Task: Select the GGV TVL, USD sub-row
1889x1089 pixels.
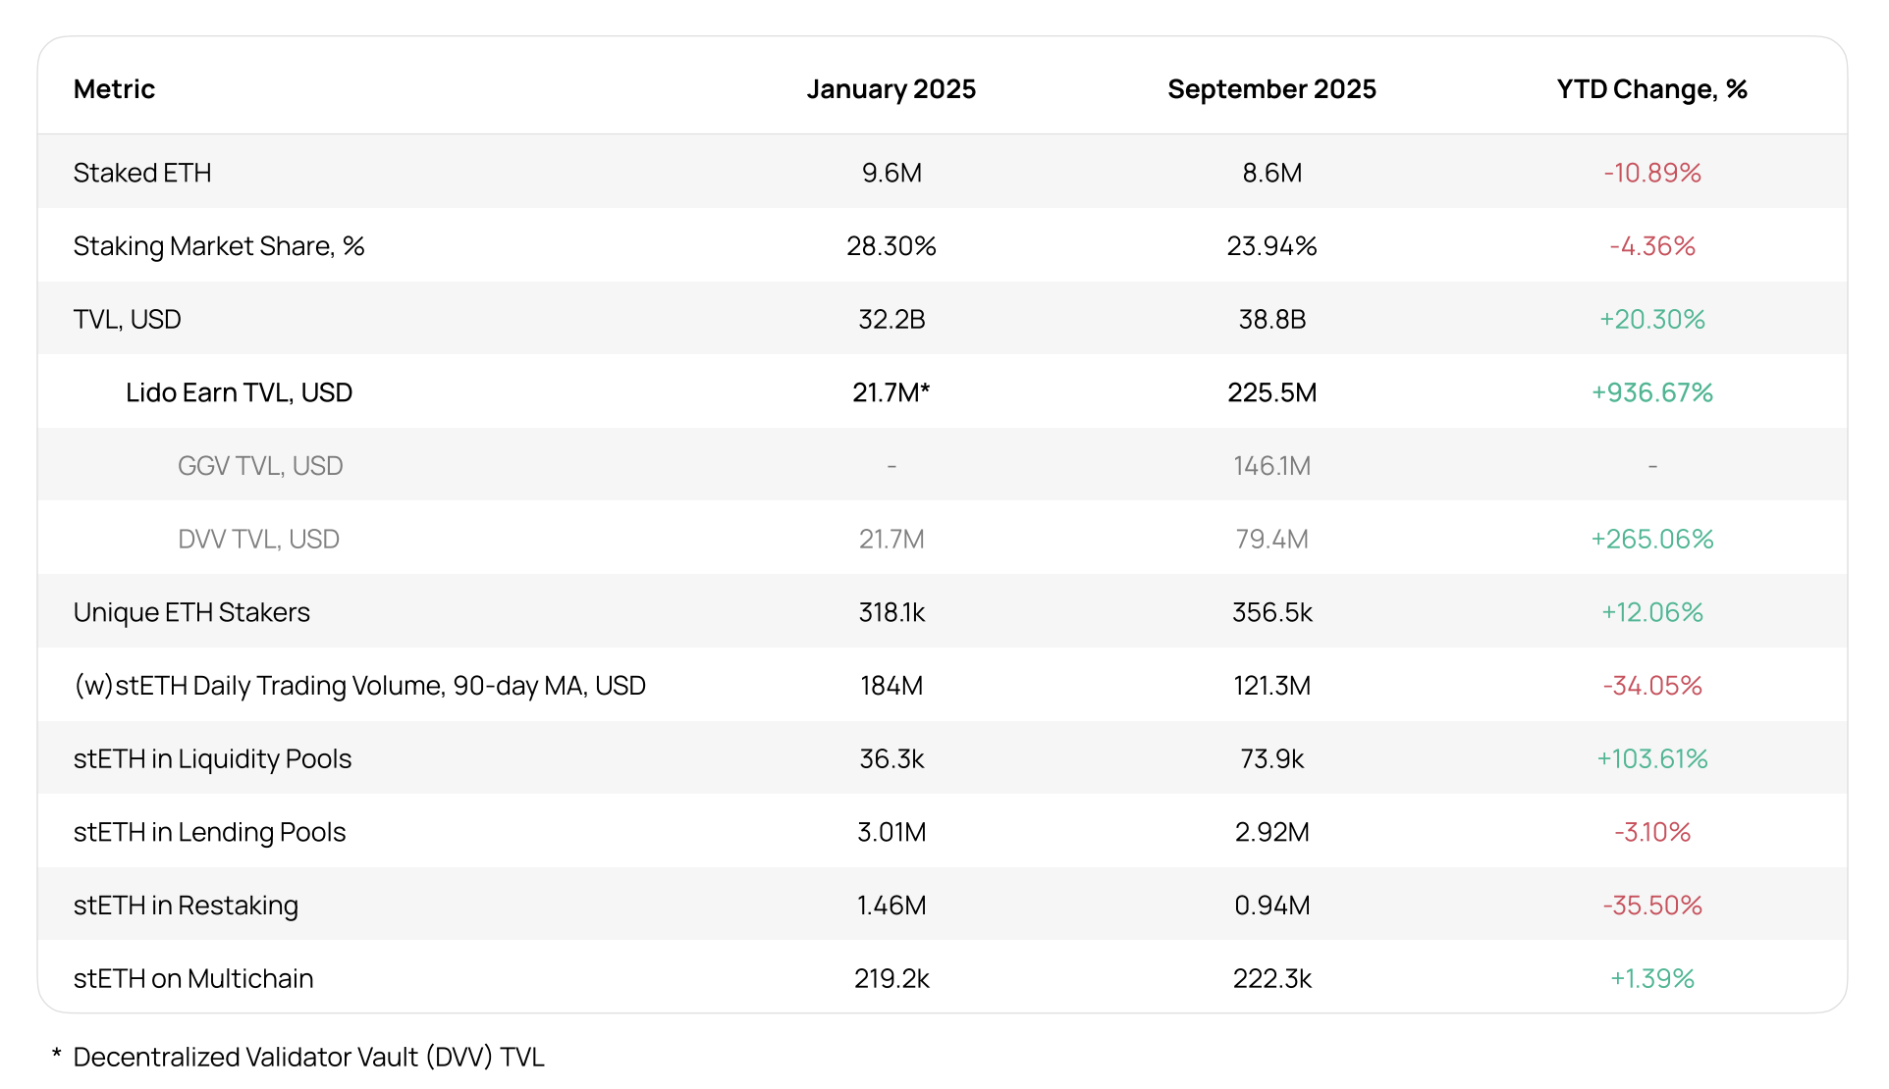Action: tap(260, 466)
